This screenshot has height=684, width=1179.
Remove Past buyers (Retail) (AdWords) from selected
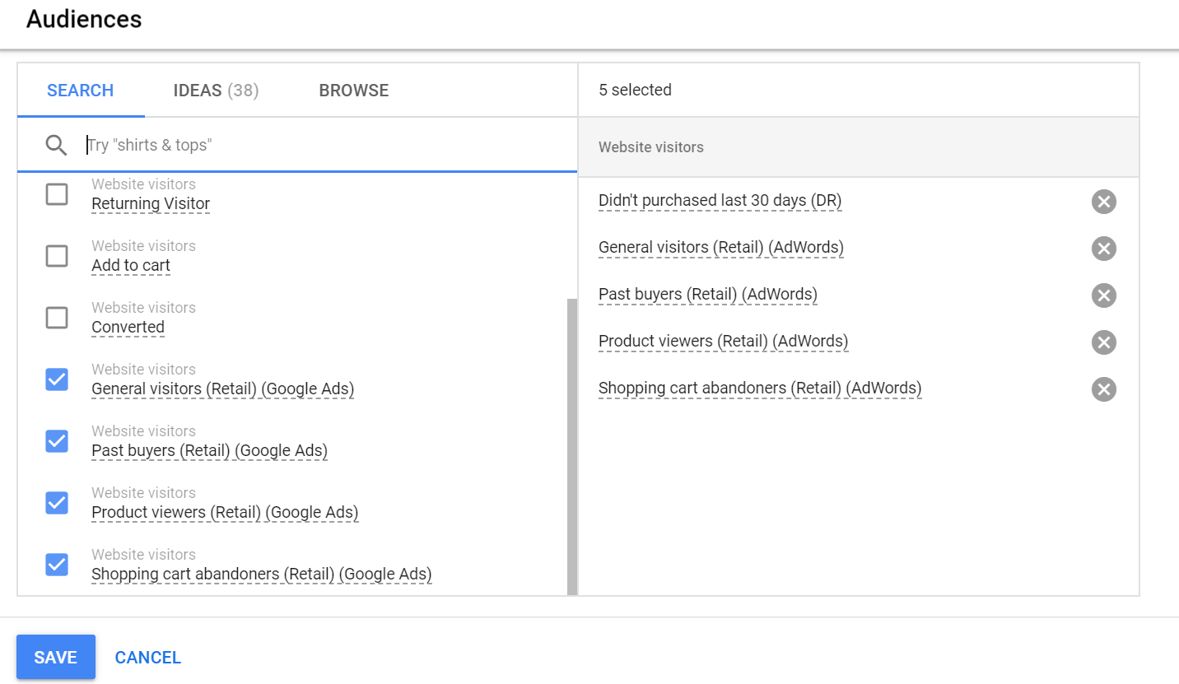[x=1103, y=295]
